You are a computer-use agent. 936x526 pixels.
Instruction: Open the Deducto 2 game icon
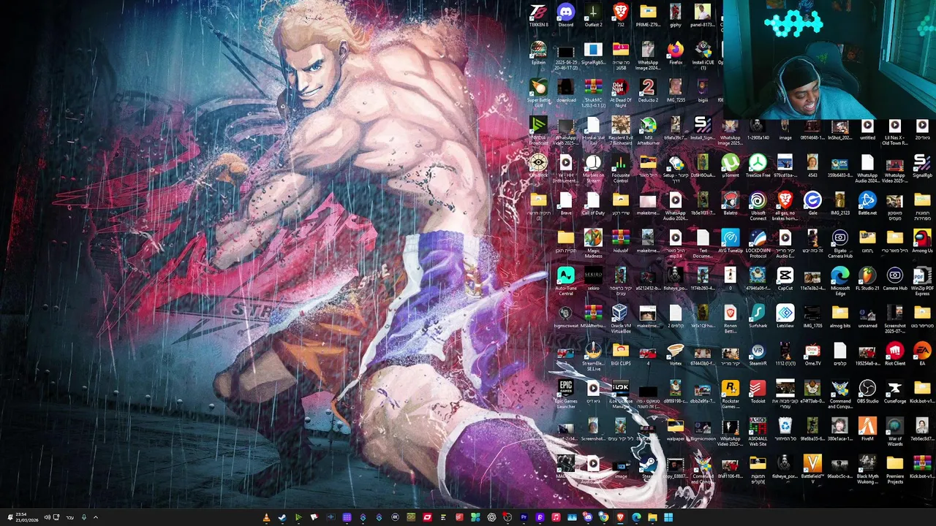coord(648,91)
